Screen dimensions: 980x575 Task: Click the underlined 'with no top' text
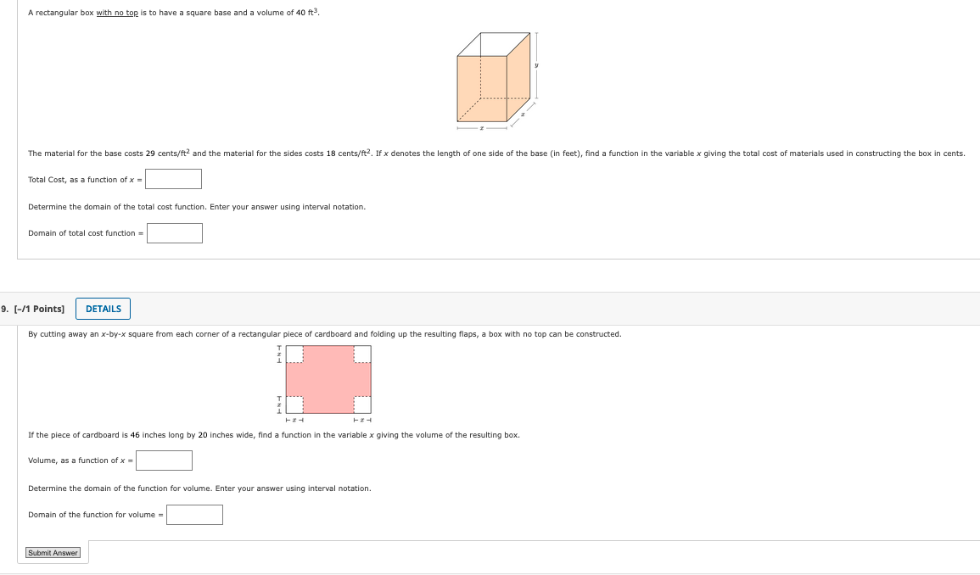click(x=115, y=13)
